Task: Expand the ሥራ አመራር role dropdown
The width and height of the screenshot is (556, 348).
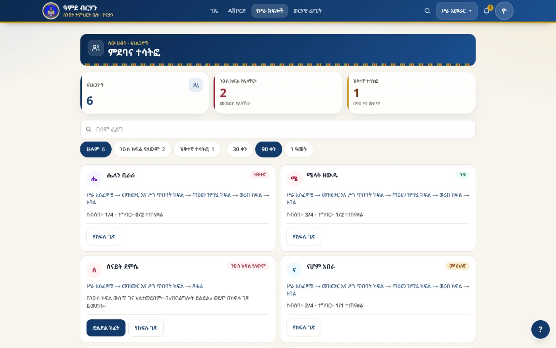Action: tap(457, 11)
